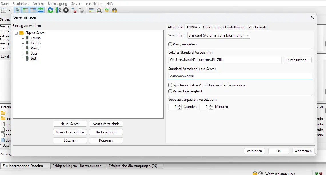
Task: Click the speed limit gauge icon
Action: [x=260, y=173]
